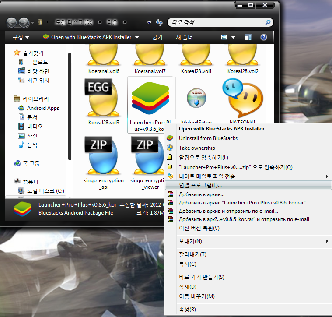Open 사진 pictures library
The height and width of the screenshot is (317, 332).
pos(28,136)
